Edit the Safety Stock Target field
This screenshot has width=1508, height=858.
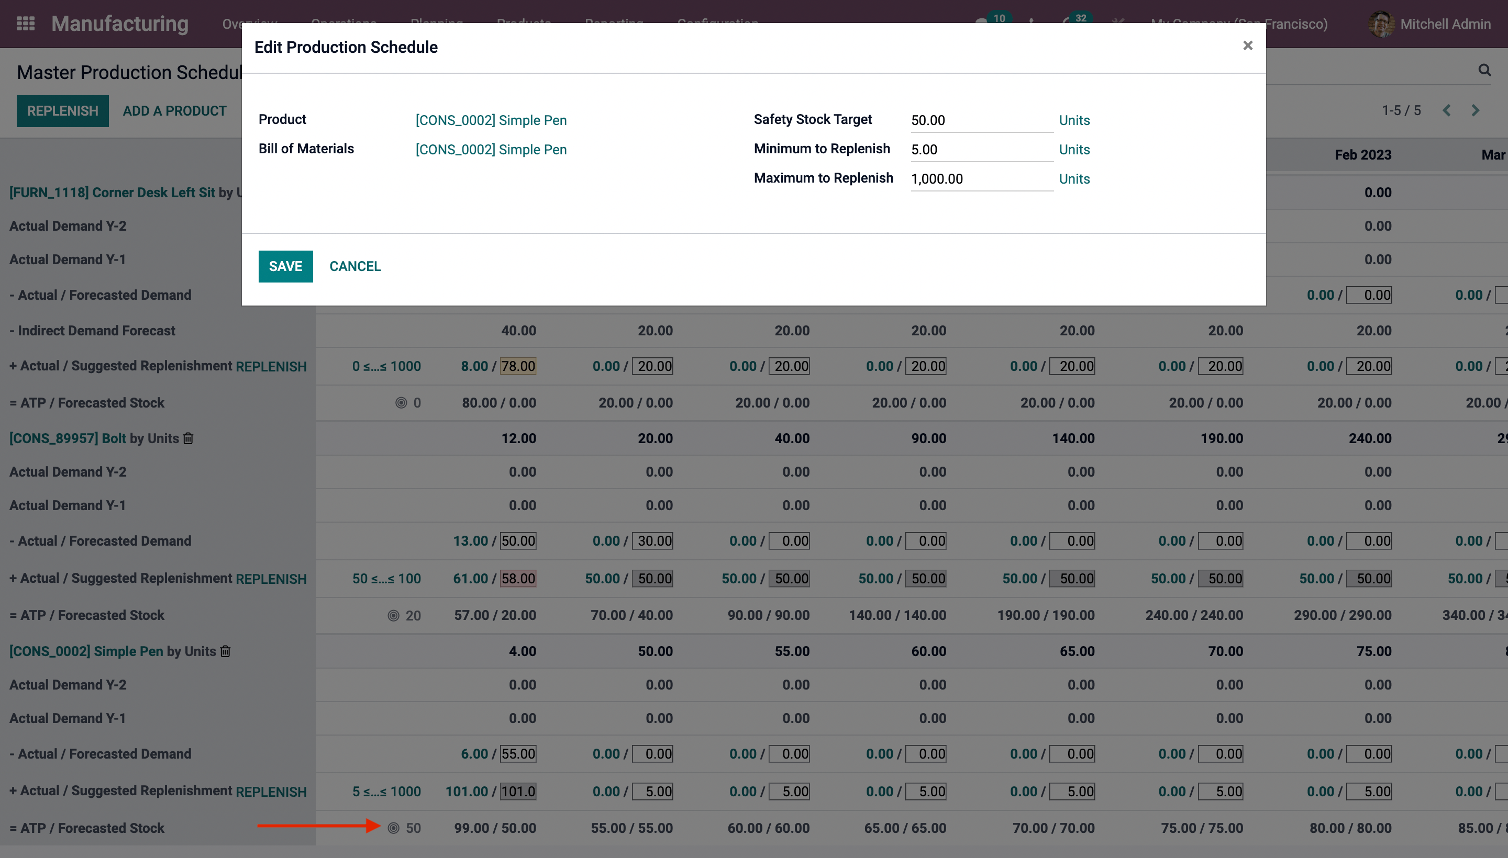[981, 120]
